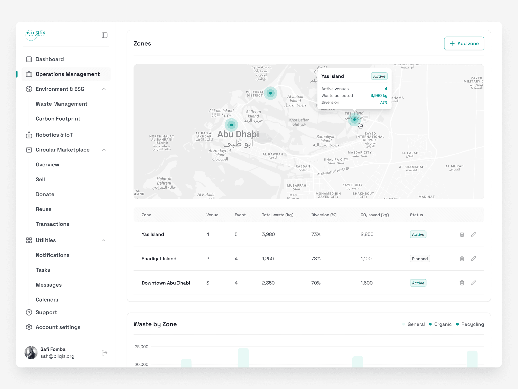The image size is (518, 389).
Task: Open Robotics & IoT section
Action: [x=54, y=135]
